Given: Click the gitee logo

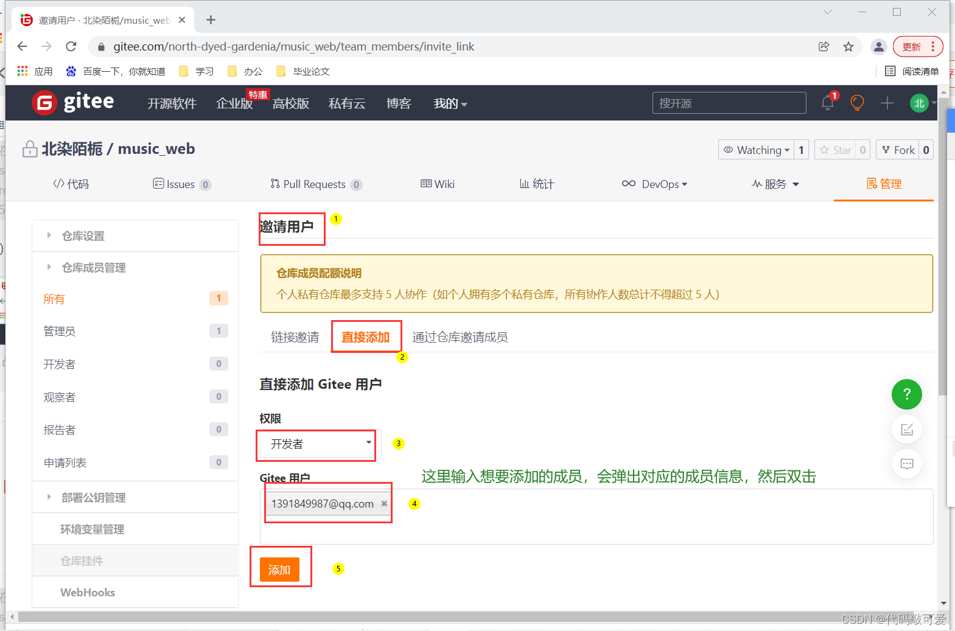Looking at the screenshot, I should pyautogui.click(x=73, y=102).
